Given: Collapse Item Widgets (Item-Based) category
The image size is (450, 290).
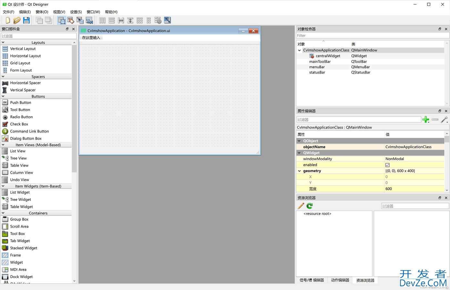Looking at the screenshot, I should [3, 186].
